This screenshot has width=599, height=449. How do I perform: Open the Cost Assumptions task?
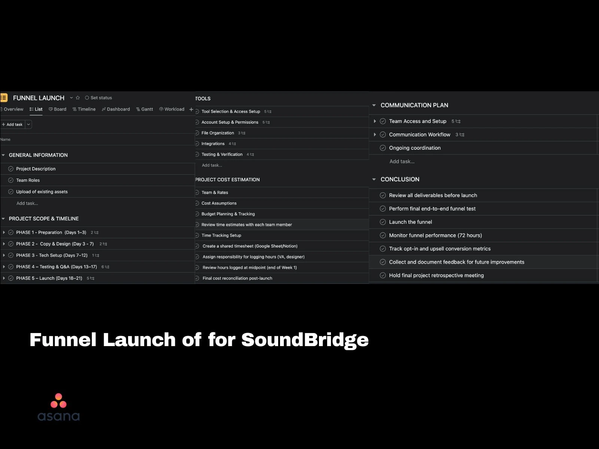pos(219,203)
